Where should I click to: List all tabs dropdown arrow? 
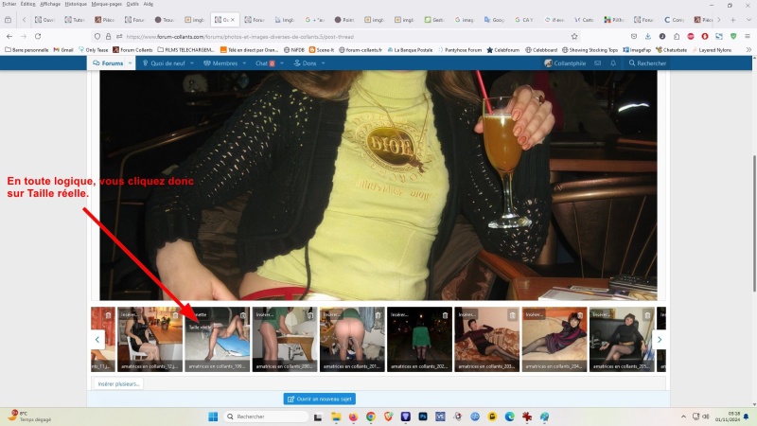coord(748,20)
